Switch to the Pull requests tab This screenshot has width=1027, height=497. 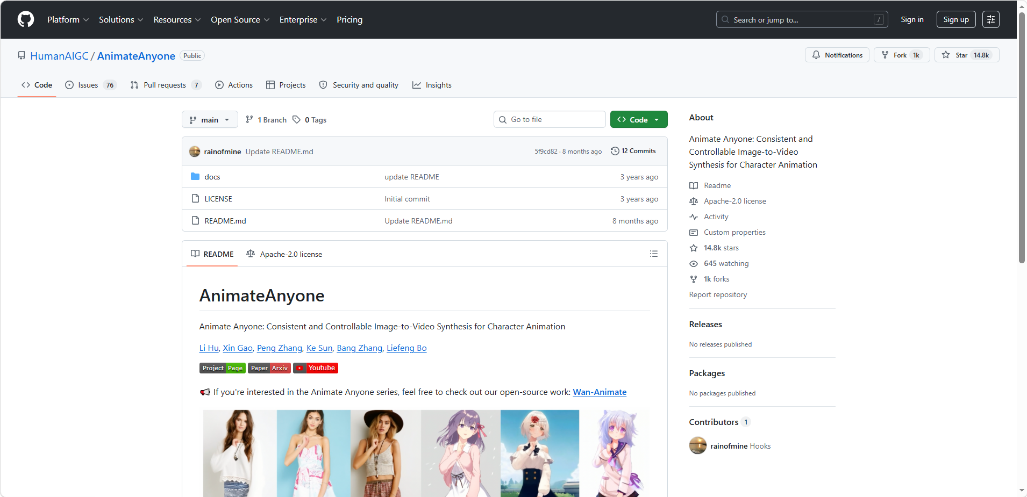(x=166, y=85)
